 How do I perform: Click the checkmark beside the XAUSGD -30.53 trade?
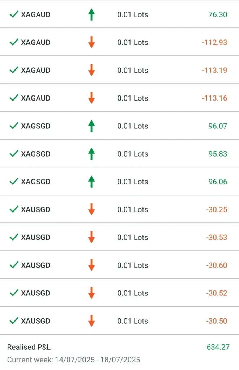[x=14, y=237]
